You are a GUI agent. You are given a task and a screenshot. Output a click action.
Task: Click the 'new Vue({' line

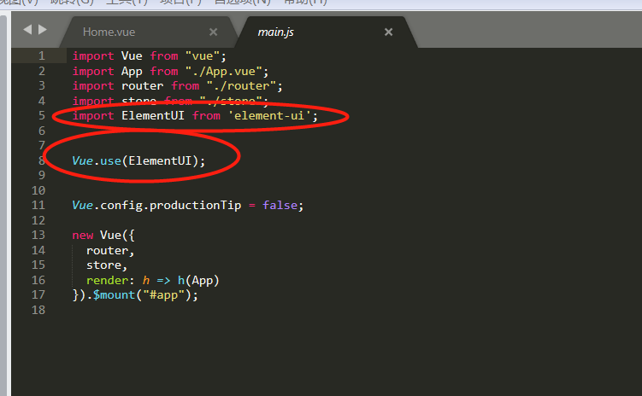(x=103, y=235)
